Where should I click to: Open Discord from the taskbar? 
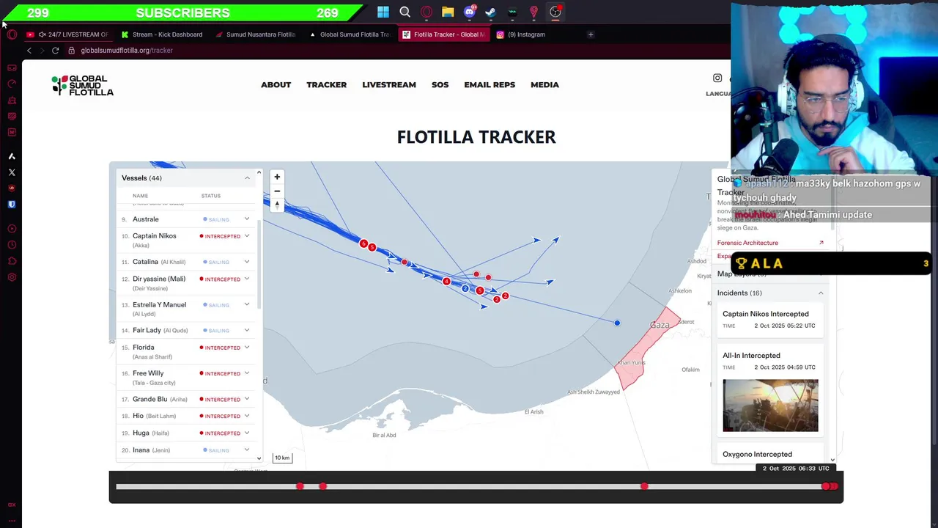tap(470, 12)
